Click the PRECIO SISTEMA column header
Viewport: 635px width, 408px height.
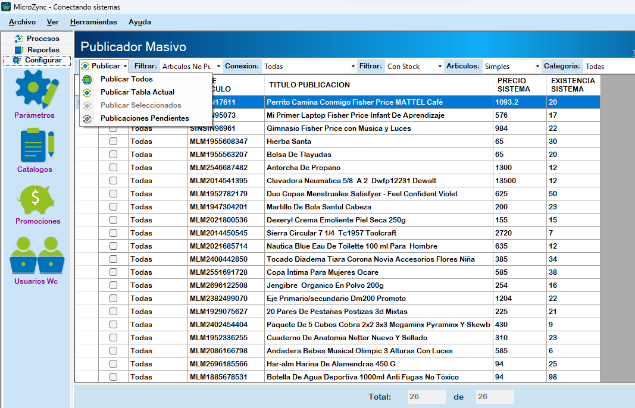[x=514, y=85]
